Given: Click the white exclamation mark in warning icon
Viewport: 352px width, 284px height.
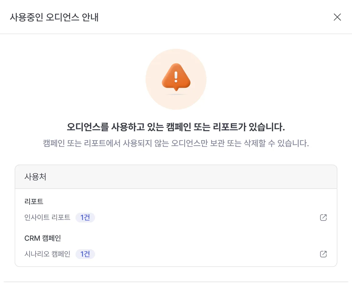Looking at the screenshot, I should (176, 76).
